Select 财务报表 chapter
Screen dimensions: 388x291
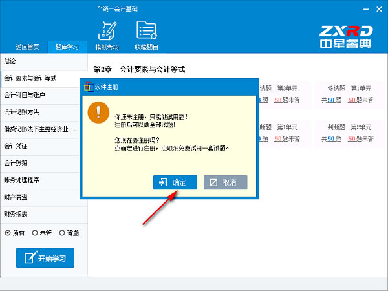(44, 214)
